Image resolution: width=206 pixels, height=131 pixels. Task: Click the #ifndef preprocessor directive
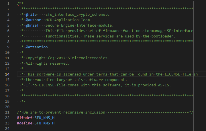(x=25, y=118)
